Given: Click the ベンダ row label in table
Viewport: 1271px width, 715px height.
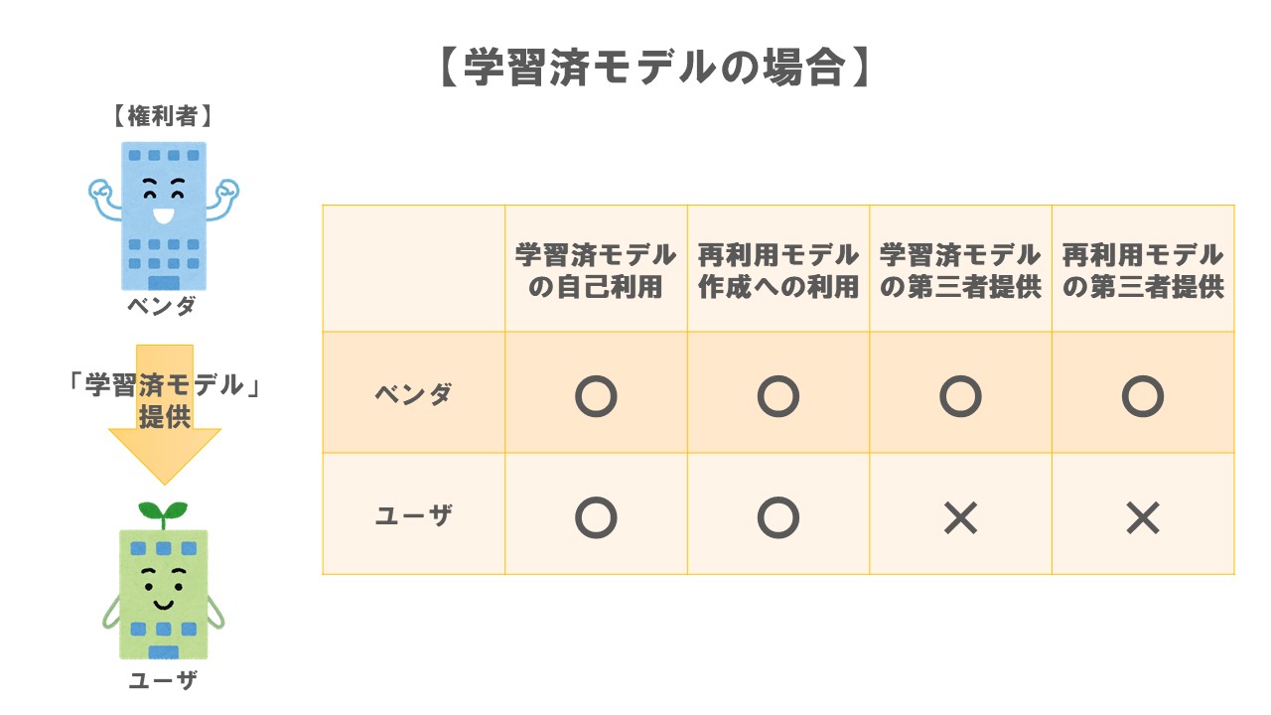Looking at the screenshot, I should pyautogui.click(x=413, y=394).
